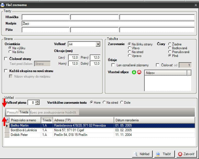
Task: Click the middle Hlavička input field
Action: [94, 17]
